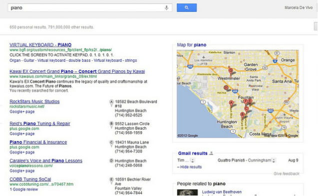Select map pin B next to Reid's Piano Tuning
318x196 pixels.
(x=111, y=125)
